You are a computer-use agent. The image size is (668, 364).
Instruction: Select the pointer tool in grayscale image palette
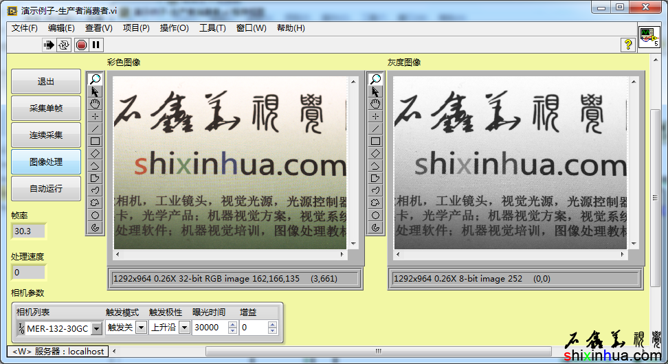coord(375,91)
